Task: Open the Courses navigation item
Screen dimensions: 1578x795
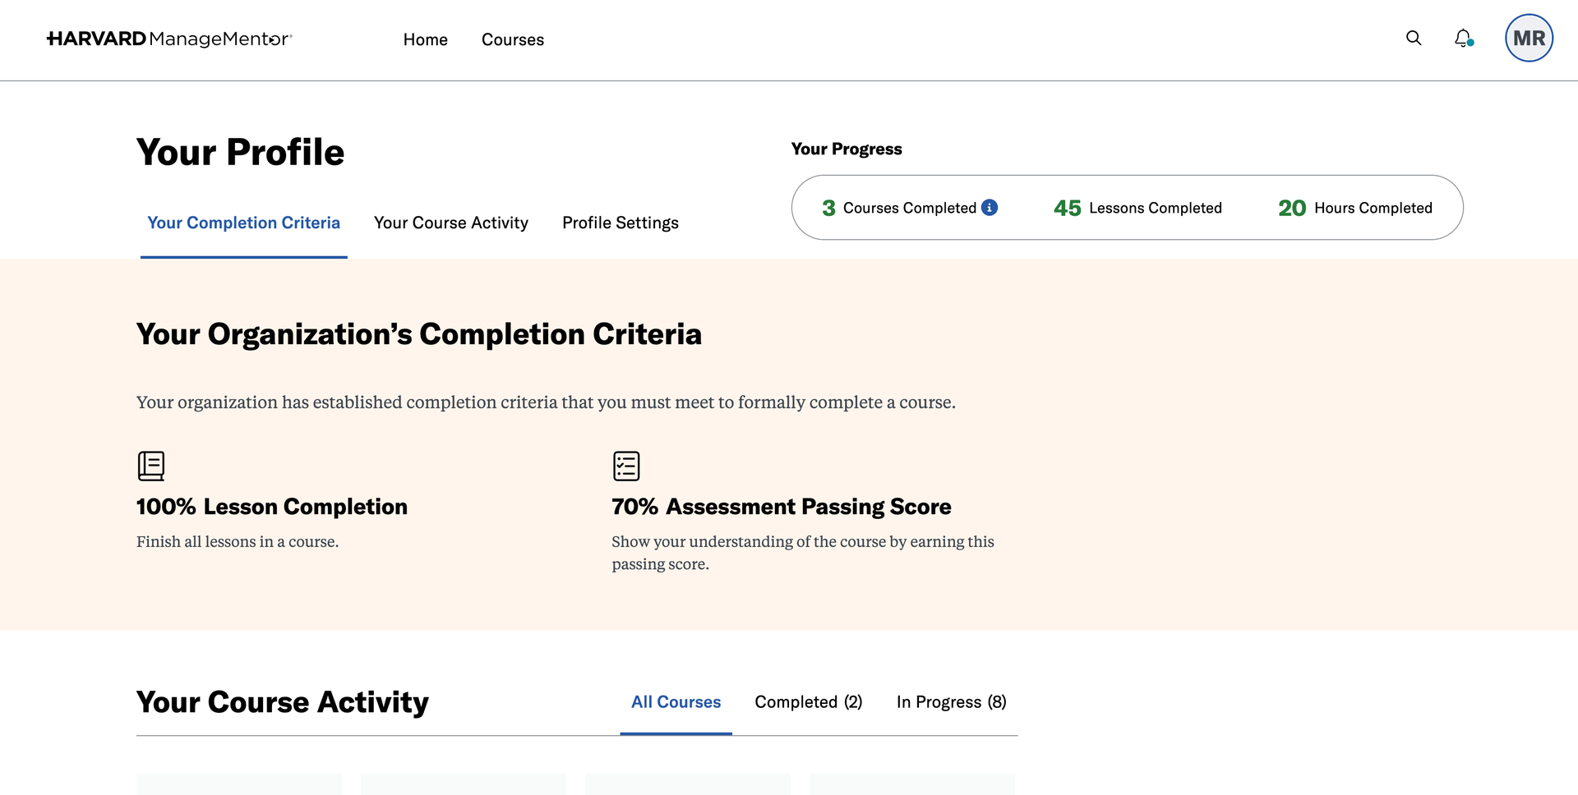Action: pos(513,39)
